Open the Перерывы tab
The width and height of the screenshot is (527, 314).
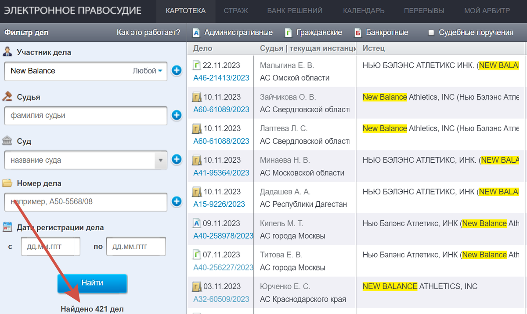point(424,11)
